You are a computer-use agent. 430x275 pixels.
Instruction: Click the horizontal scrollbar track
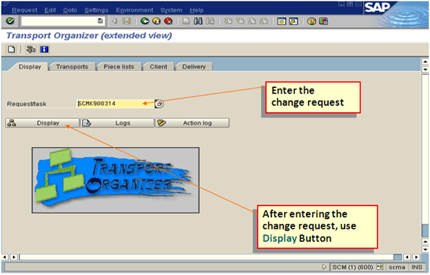[207, 256]
